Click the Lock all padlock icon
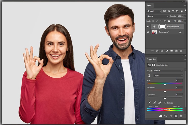 pos(169,21)
